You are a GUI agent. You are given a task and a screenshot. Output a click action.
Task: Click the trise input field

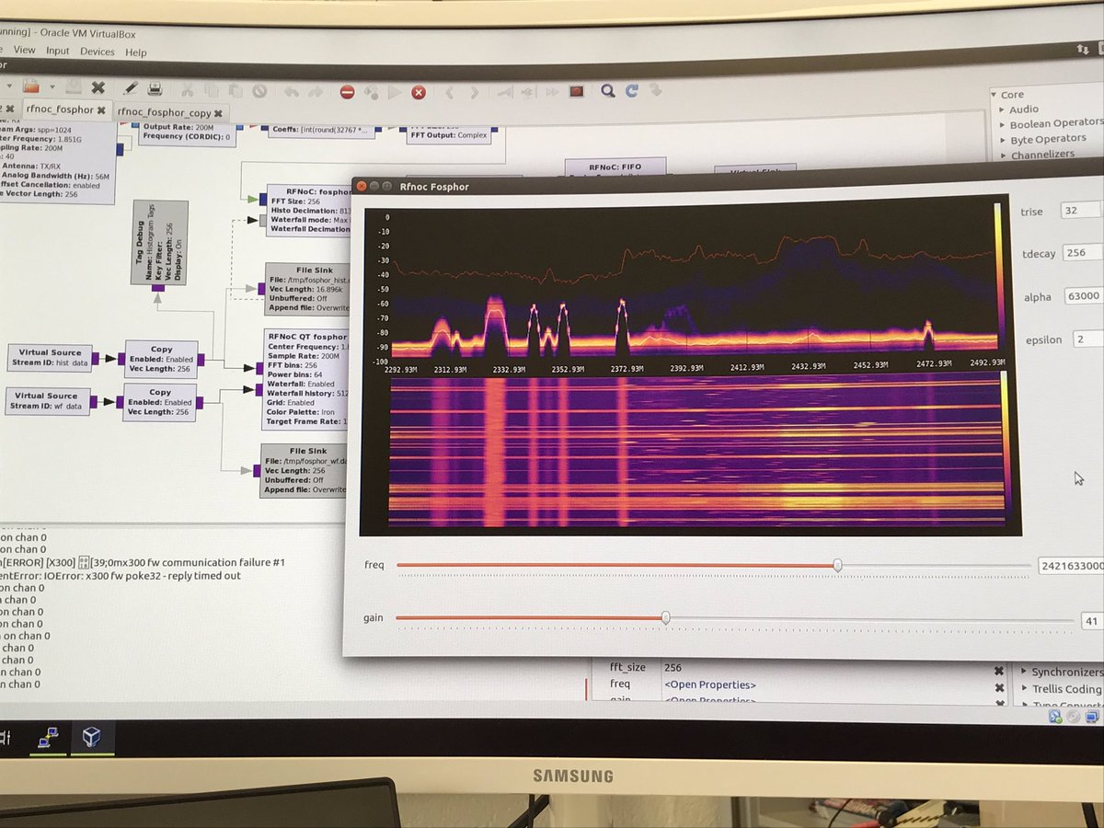click(1082, 210)
